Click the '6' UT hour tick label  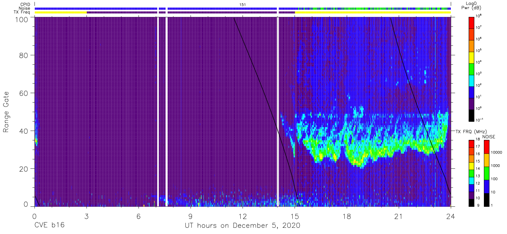click(x=138, y=216)
